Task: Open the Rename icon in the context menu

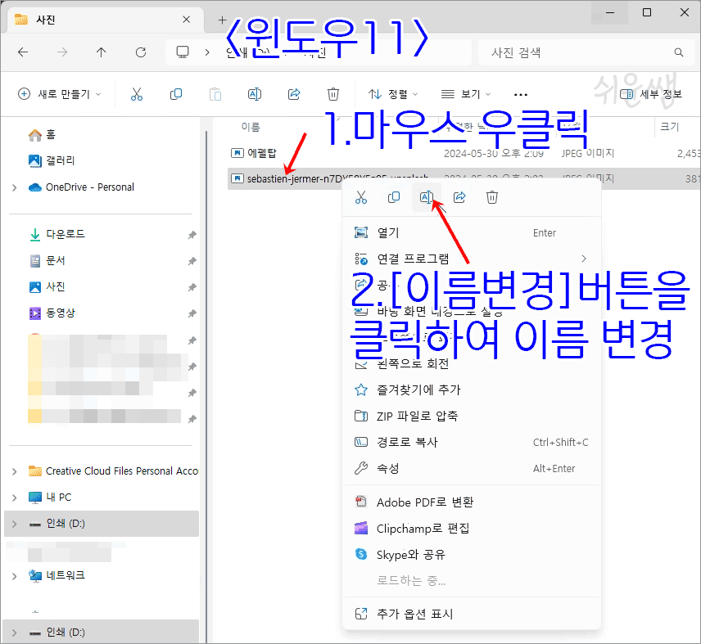Action: (426, 196)
